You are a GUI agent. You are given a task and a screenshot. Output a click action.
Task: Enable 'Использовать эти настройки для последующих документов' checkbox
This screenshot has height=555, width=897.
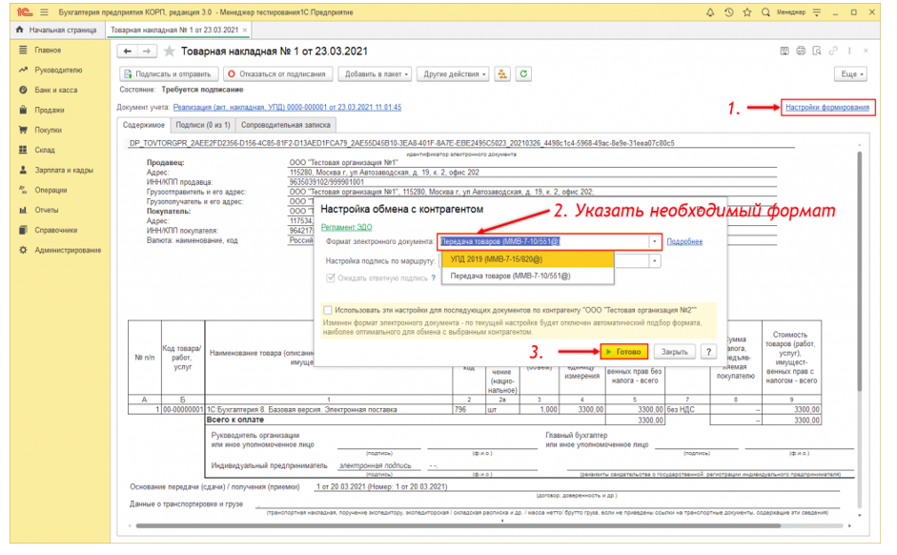(x=328, y=310)
